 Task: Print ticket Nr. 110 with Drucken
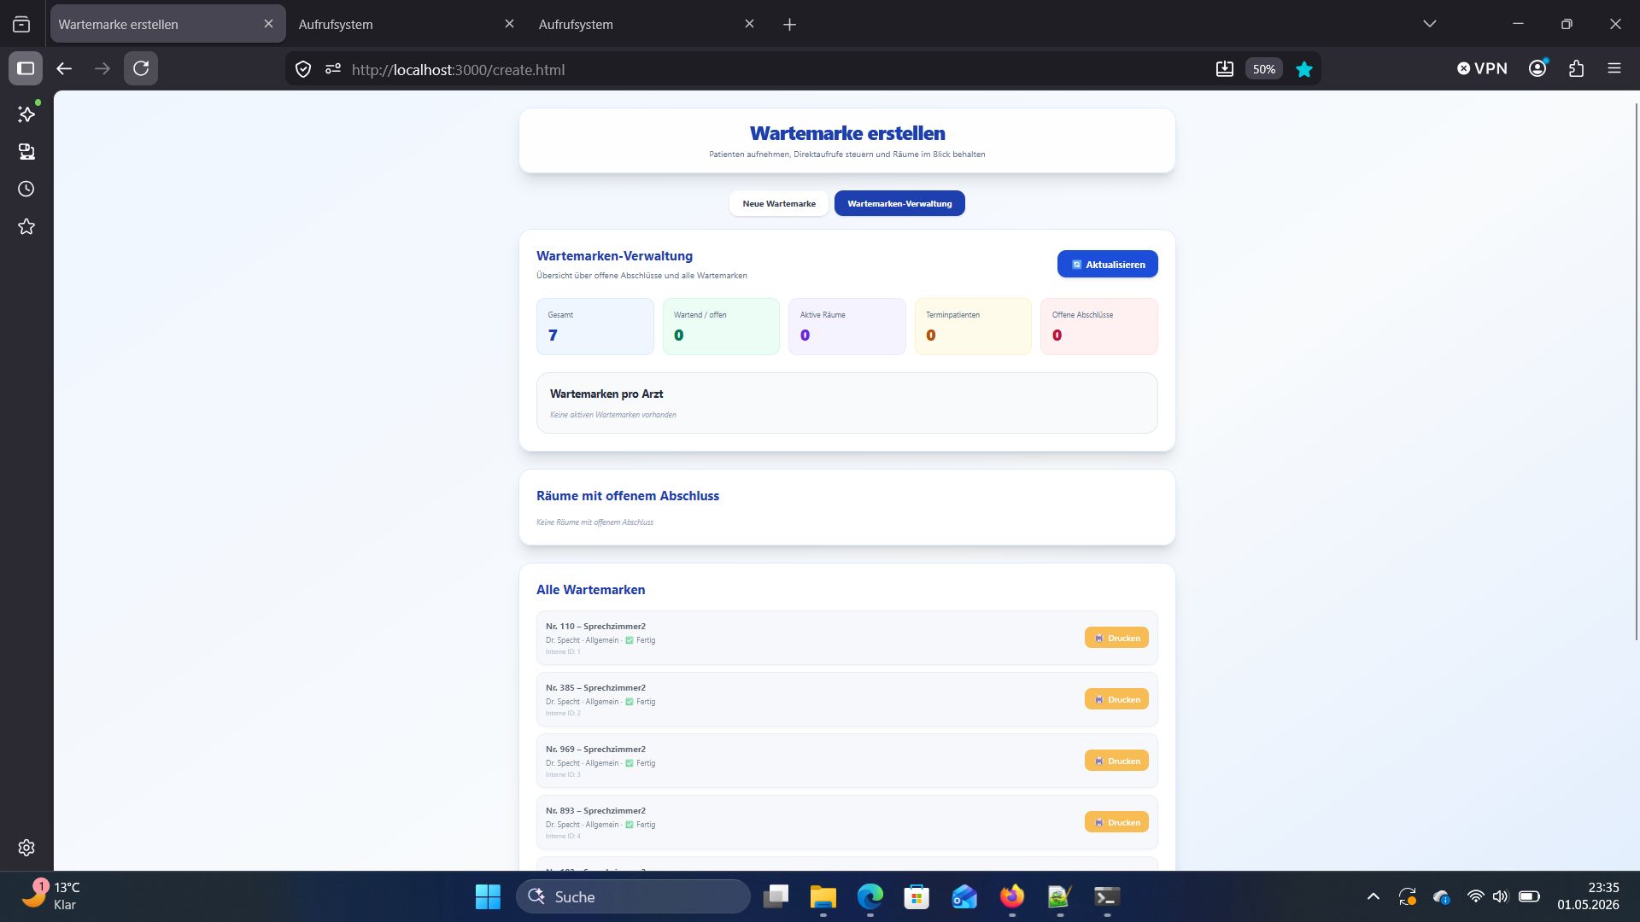click(1116, 638)
